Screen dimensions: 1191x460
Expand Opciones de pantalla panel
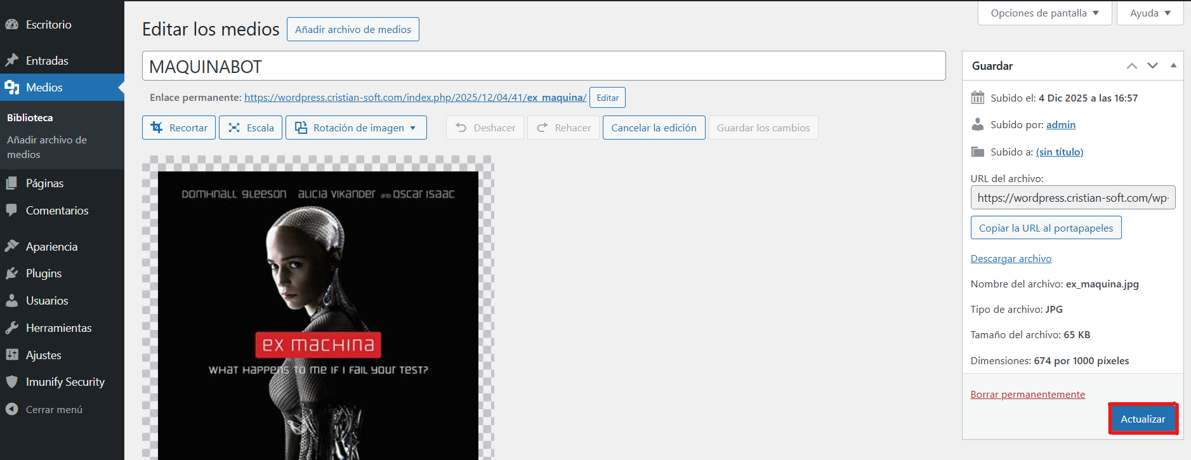(x=1044, y=13)
